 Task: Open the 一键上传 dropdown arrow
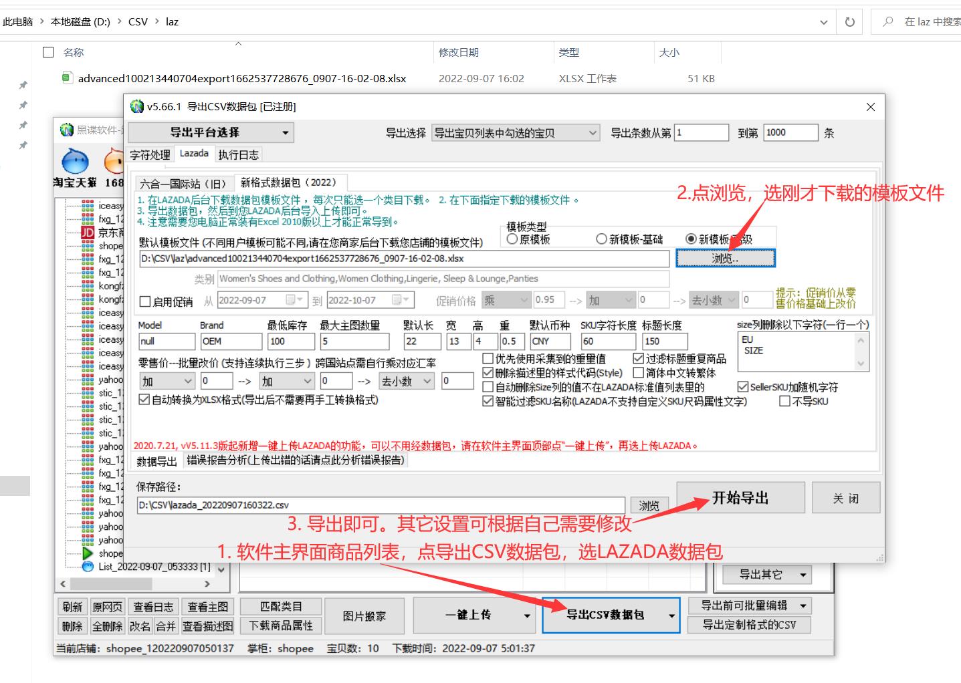tap(527, 616)
